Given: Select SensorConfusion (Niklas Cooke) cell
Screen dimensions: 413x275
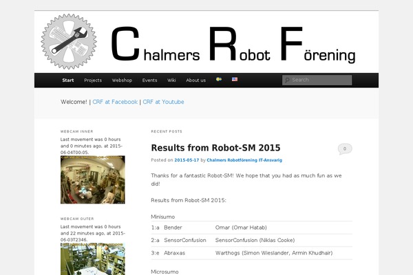Looking at the screenshot, I should [x=255, y=240].
